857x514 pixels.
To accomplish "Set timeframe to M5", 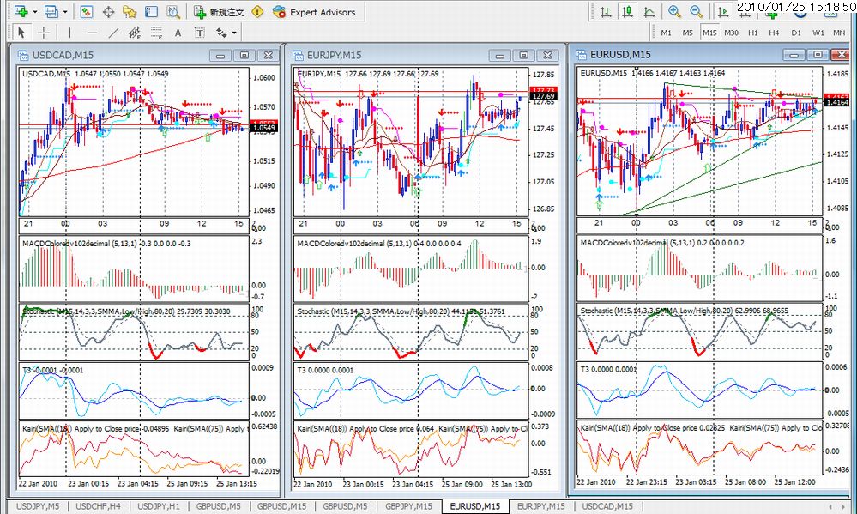I will coord(687,33).
